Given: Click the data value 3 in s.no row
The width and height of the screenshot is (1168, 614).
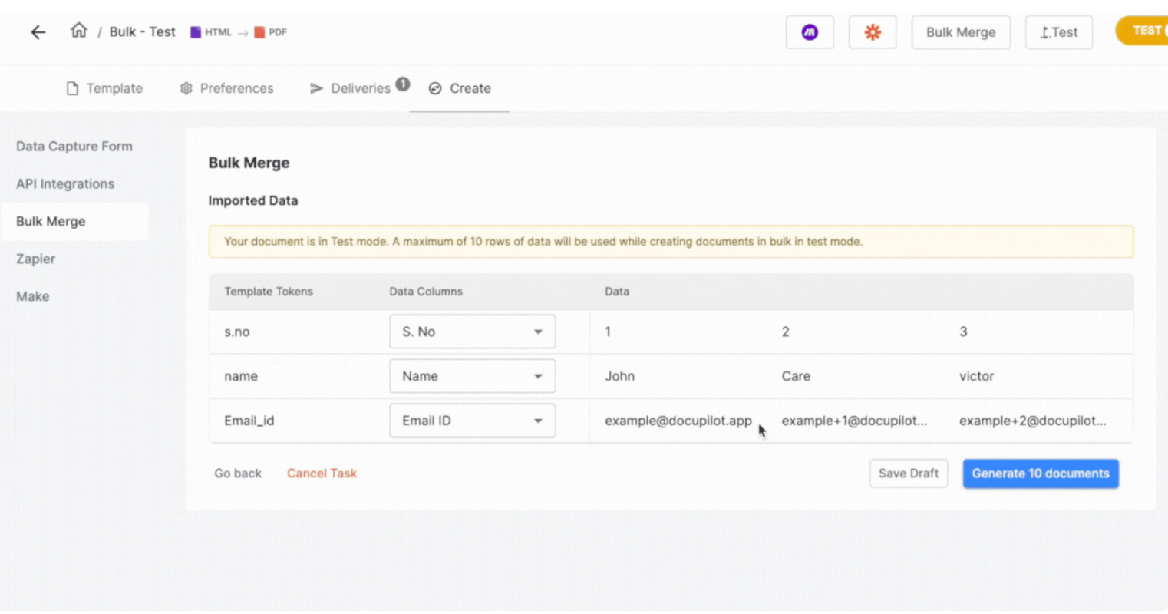Looking at the screenshot, I should pos(963,332).
